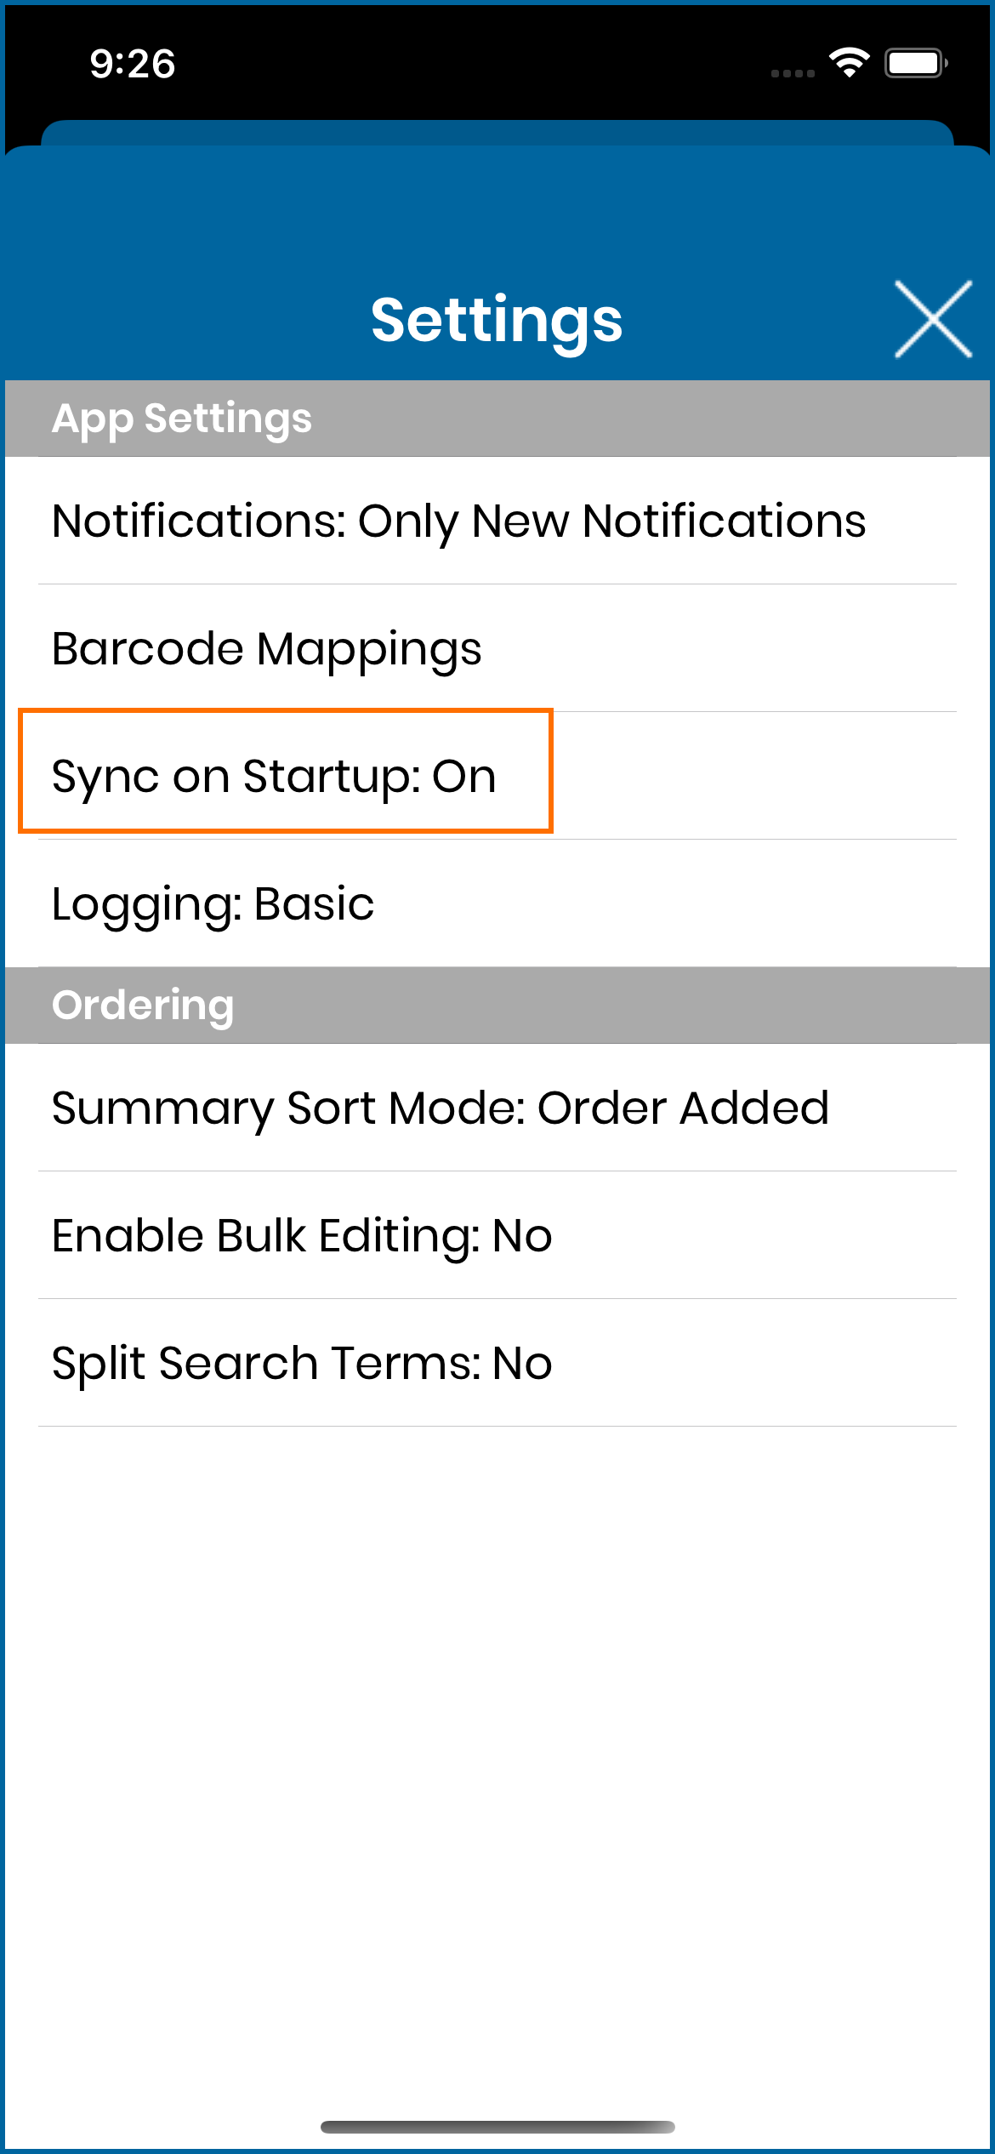This screenshot has height=2154, width=995.
Task: Close the Settings screen with the X
Action: pos(933,319)
